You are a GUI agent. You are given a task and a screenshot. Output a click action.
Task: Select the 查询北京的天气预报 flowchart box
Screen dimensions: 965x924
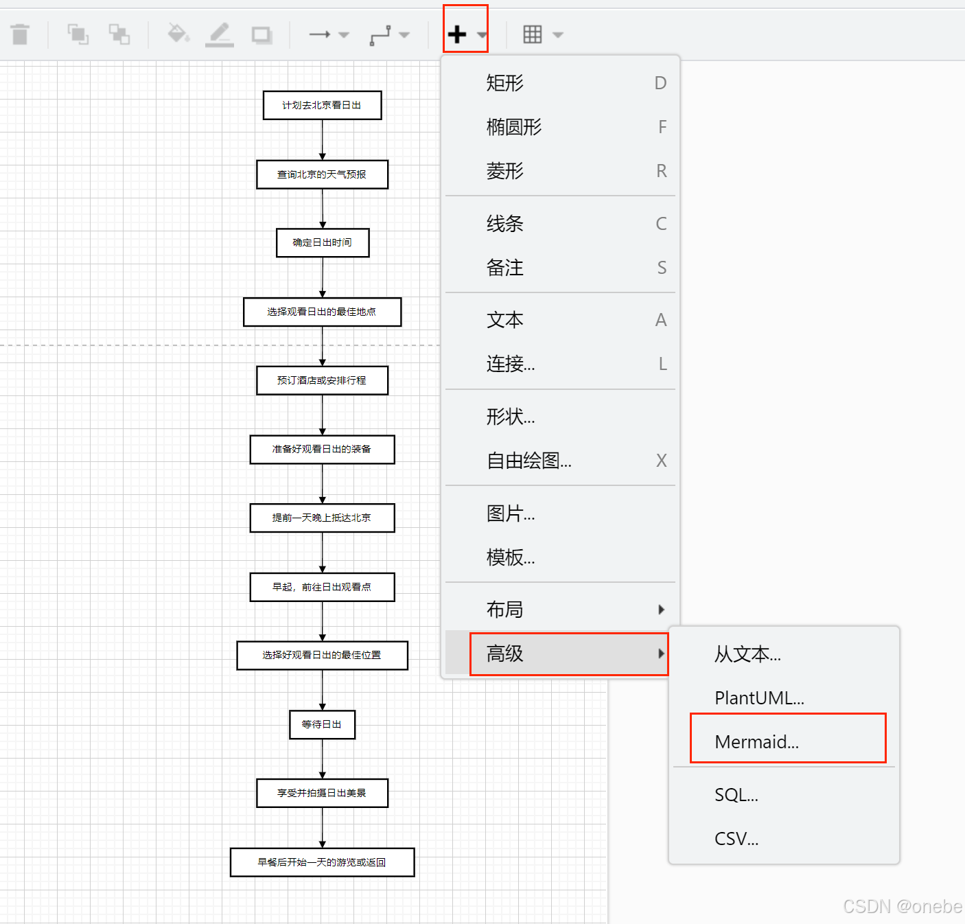pos(323,174)
